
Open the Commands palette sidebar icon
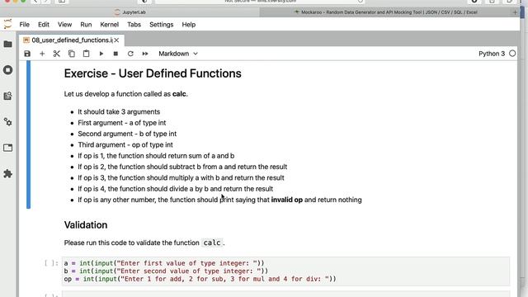pyautogui.click(x=7, y=96)
